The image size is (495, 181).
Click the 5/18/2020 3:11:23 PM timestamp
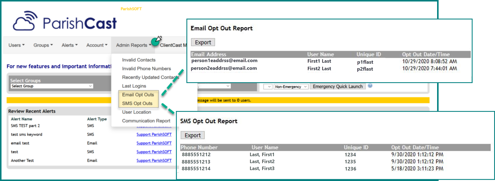tap(417, 169)
